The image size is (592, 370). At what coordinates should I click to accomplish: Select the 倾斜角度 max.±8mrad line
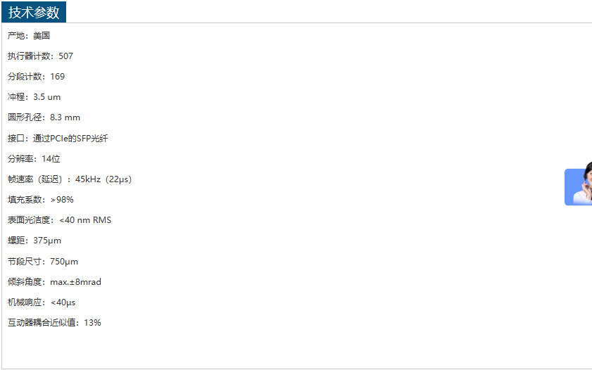tap(54, 282)
